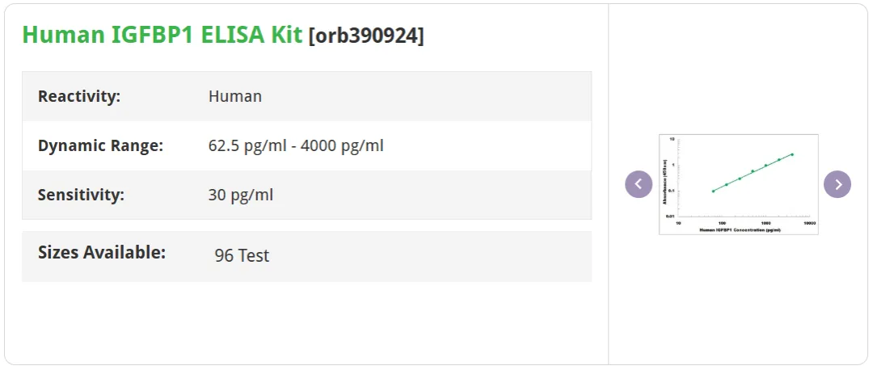Click the Reactivity label
This screenshot has width=873, height=370.
click(x=79, y=96)
